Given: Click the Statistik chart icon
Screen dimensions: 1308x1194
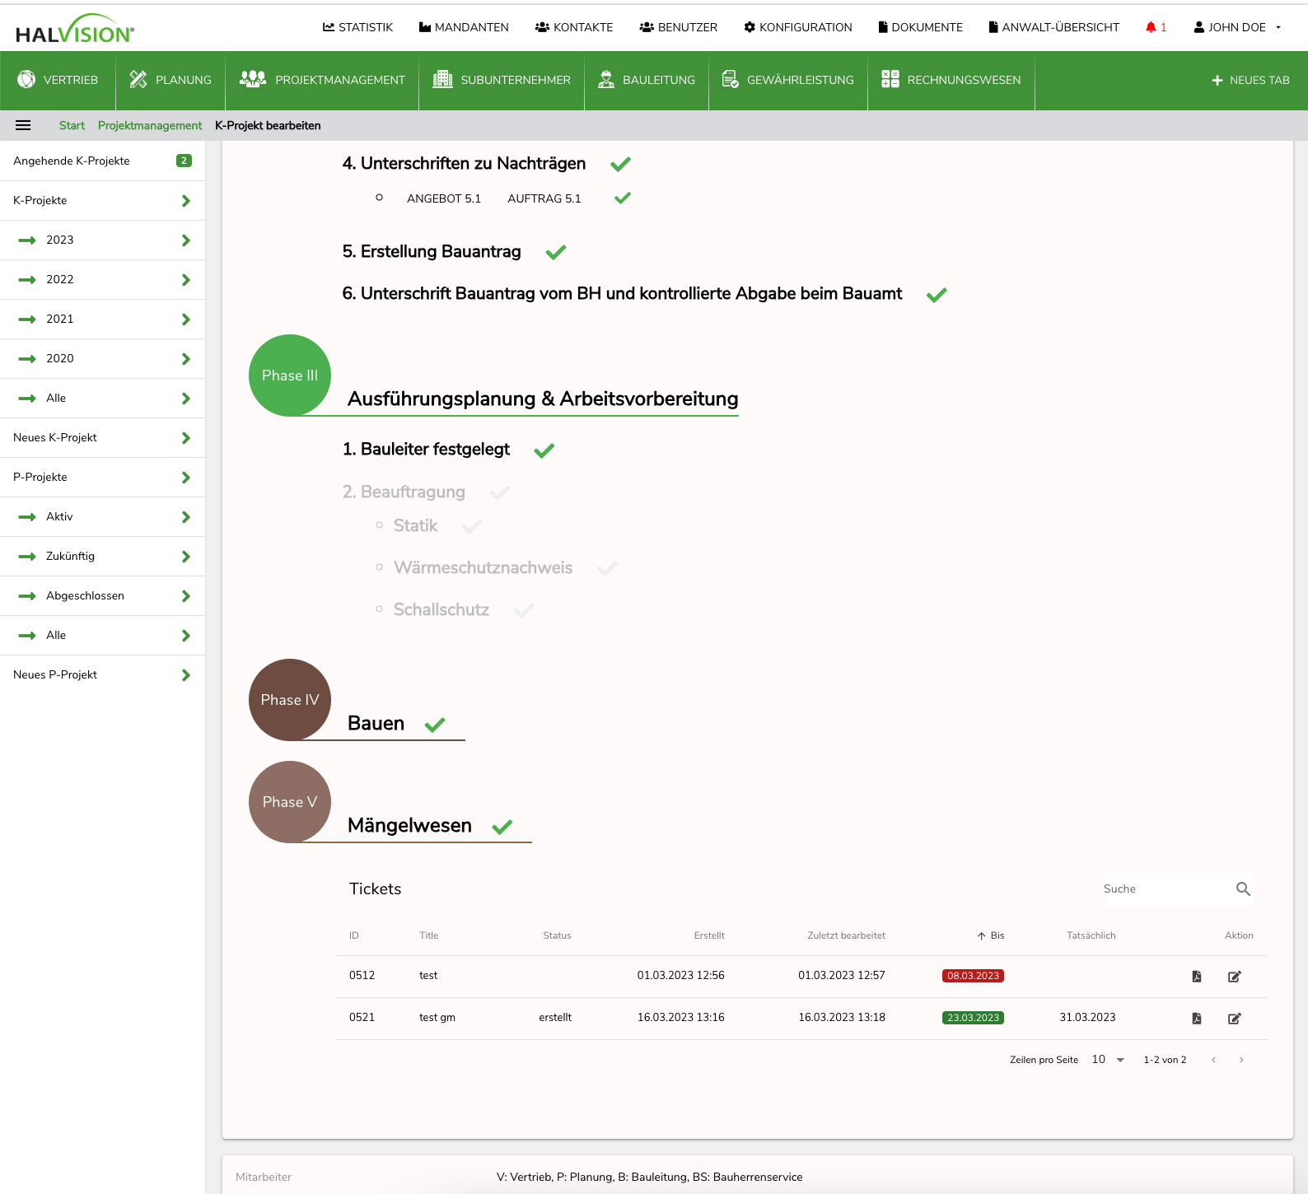Looking at the screenshot, I should 329,27.
